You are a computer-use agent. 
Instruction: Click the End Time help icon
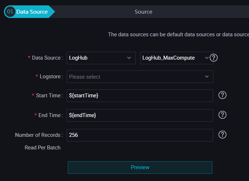pyautogui.click(x=222, y=115)
